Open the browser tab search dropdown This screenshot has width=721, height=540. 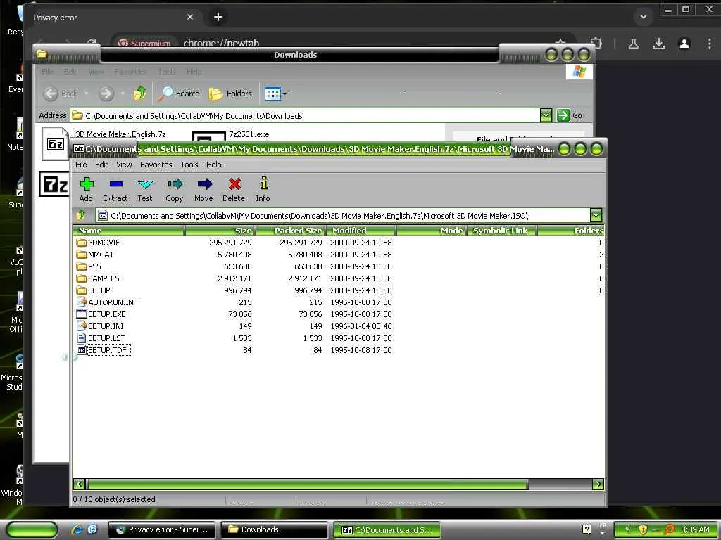pyautogui.click(x=644, y=17)
